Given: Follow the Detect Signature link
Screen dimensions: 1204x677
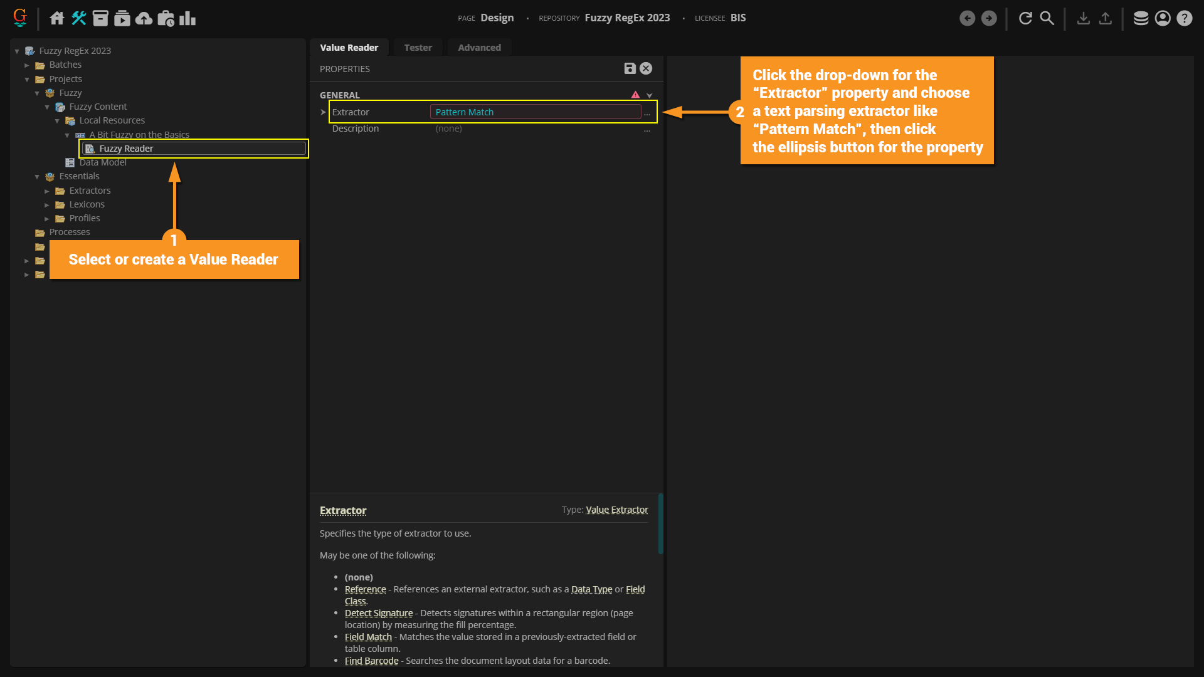Looking at the screenshot, I should [x=378, y=613].
